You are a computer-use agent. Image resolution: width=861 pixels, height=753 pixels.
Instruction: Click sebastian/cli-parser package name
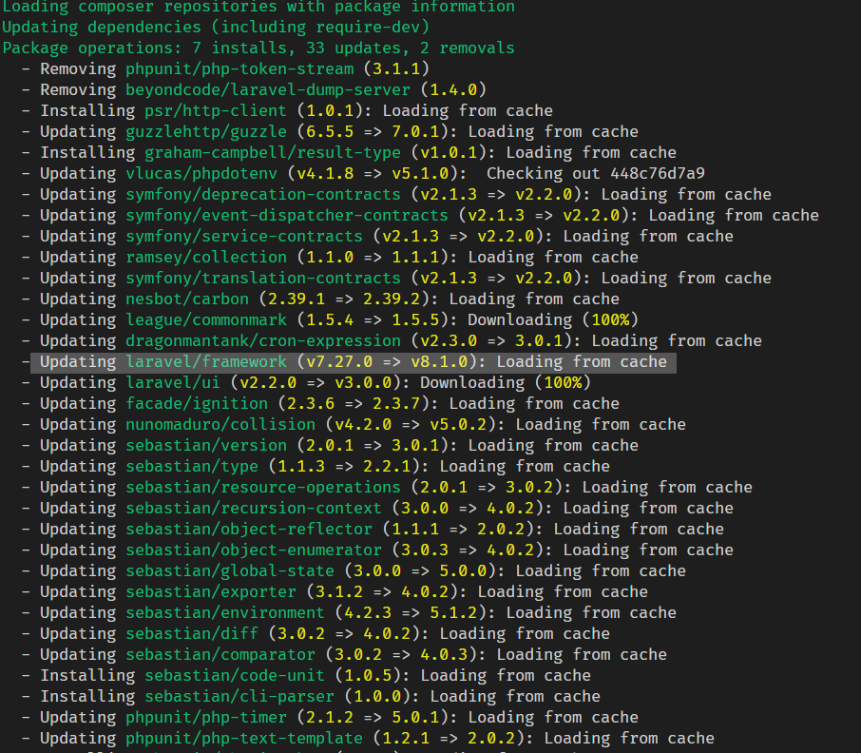tap(239, 696)
